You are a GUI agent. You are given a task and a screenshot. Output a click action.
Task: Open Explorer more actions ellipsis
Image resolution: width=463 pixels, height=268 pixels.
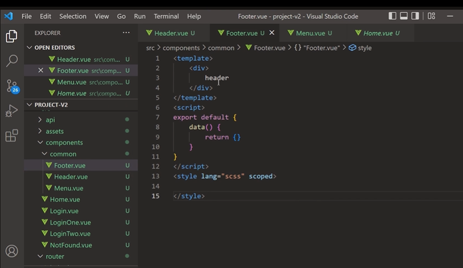point(126,33)
